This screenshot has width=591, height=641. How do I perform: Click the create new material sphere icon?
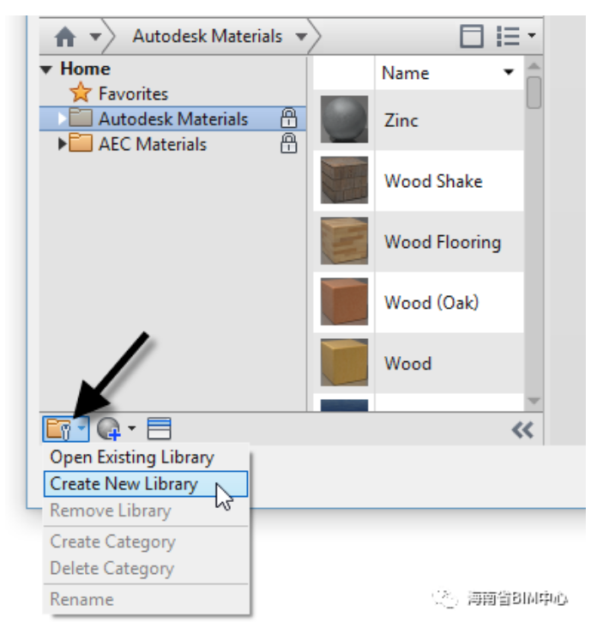[x=109, y=429]
